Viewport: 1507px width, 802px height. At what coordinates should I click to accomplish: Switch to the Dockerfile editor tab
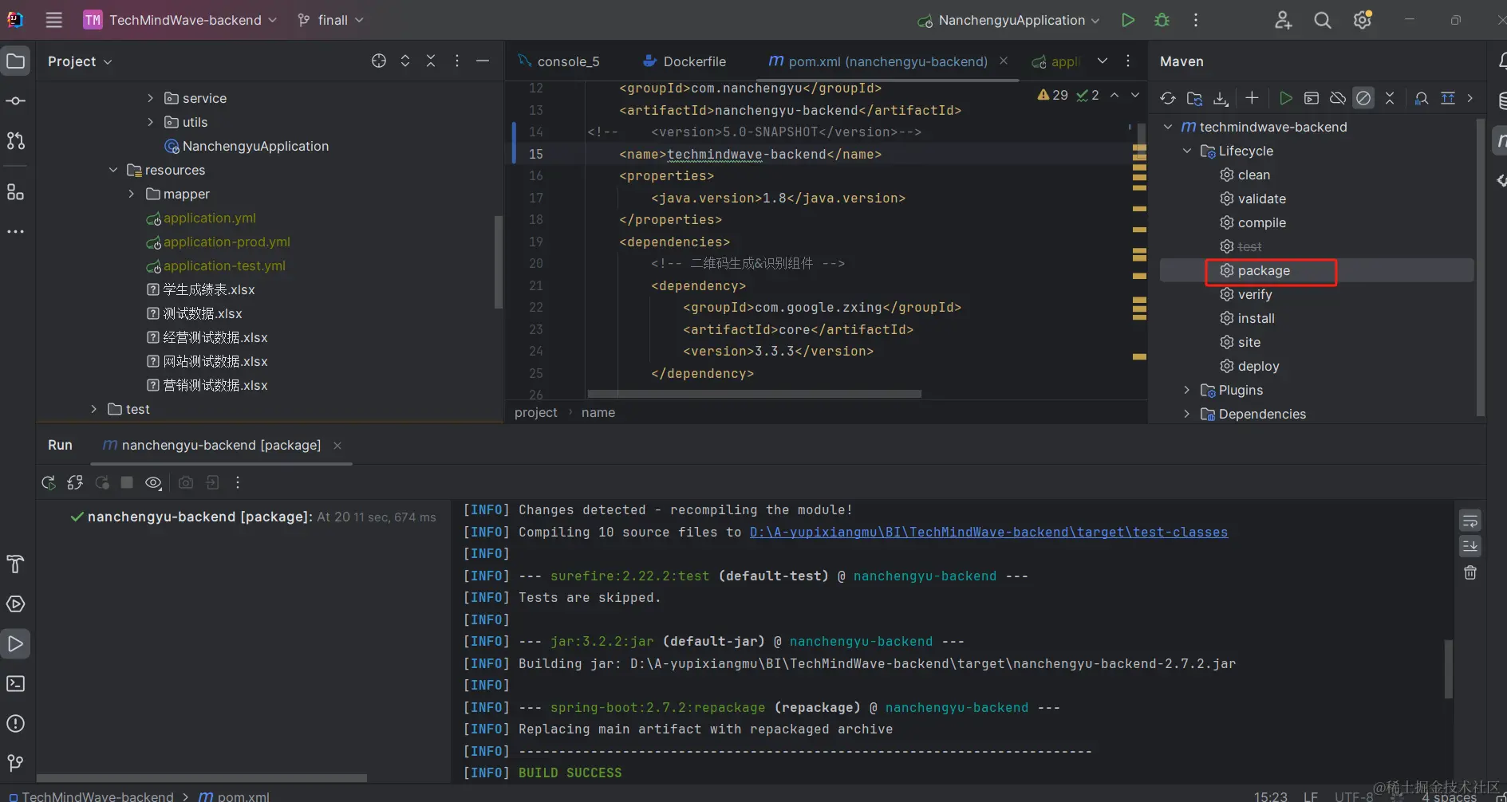click(684, 61)
